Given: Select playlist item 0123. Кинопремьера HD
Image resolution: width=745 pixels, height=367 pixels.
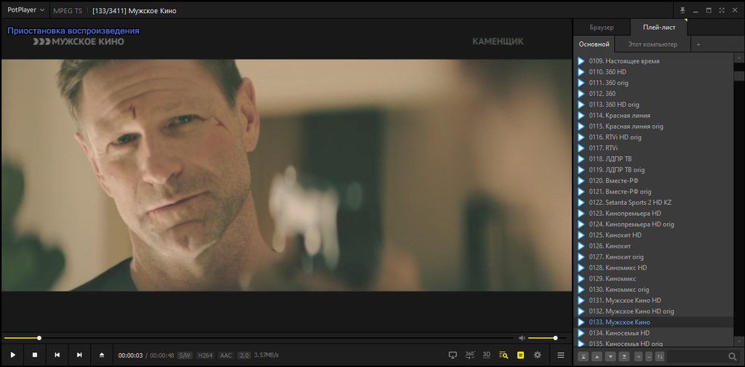Looking at the screenshot, I should point(654,213).
